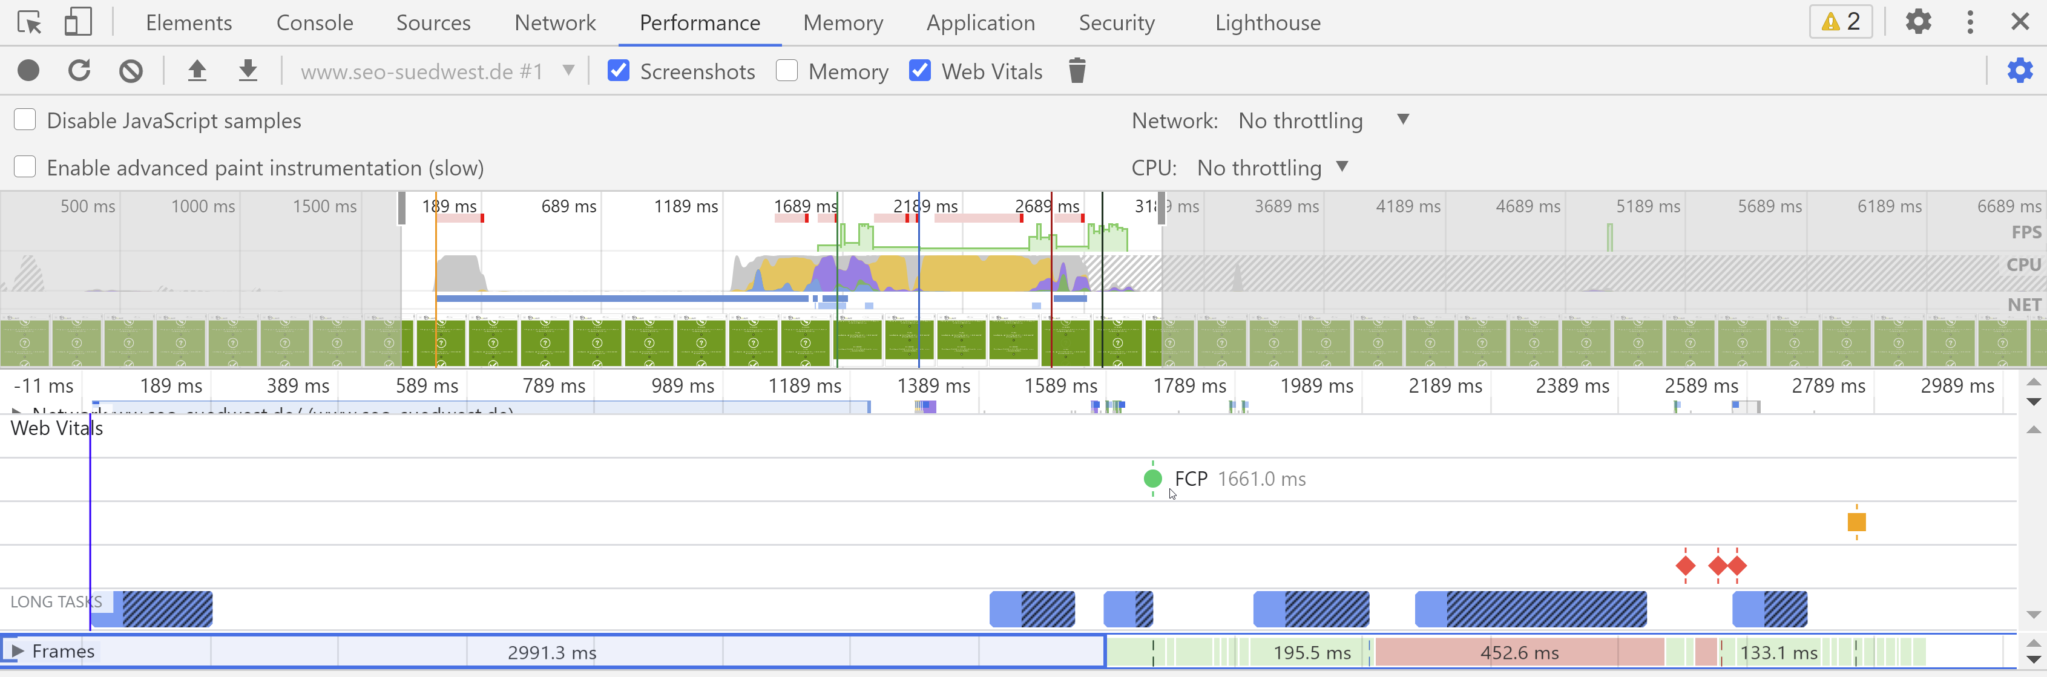The width and height of the screenshot is (2047, 677).
Task: Disable the Screenshots checkbox
Action: [618, 71]
